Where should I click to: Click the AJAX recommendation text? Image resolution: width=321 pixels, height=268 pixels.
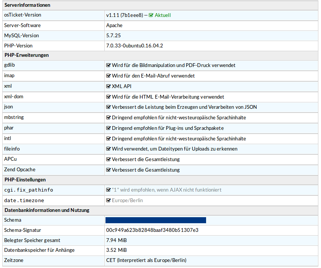pyautogui.click(x=167, y=190)
